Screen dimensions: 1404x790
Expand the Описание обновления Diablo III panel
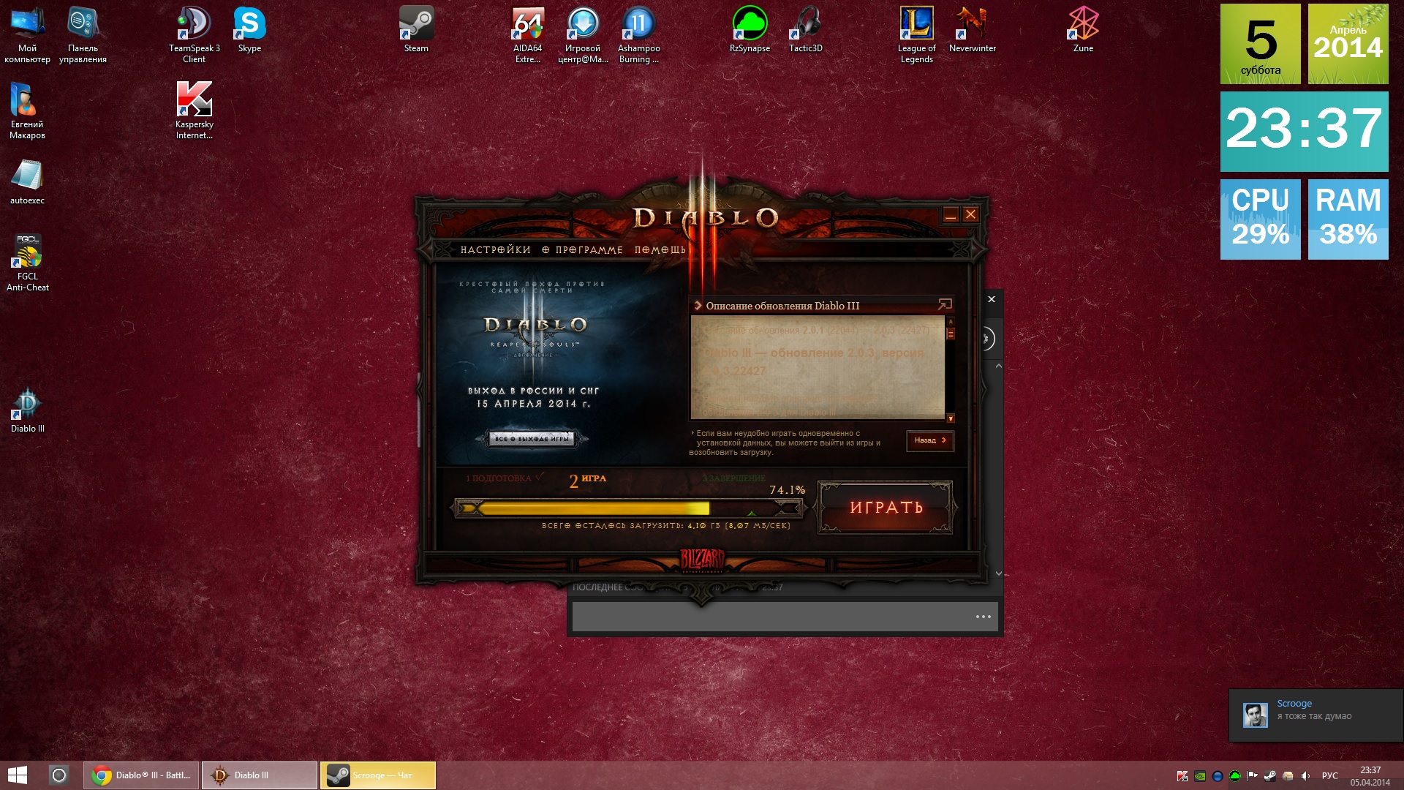945,304
